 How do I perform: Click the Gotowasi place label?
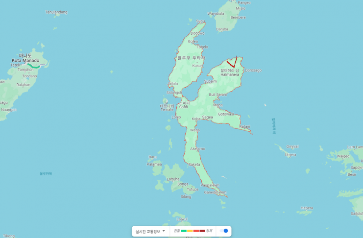click(x=226, y=114)
